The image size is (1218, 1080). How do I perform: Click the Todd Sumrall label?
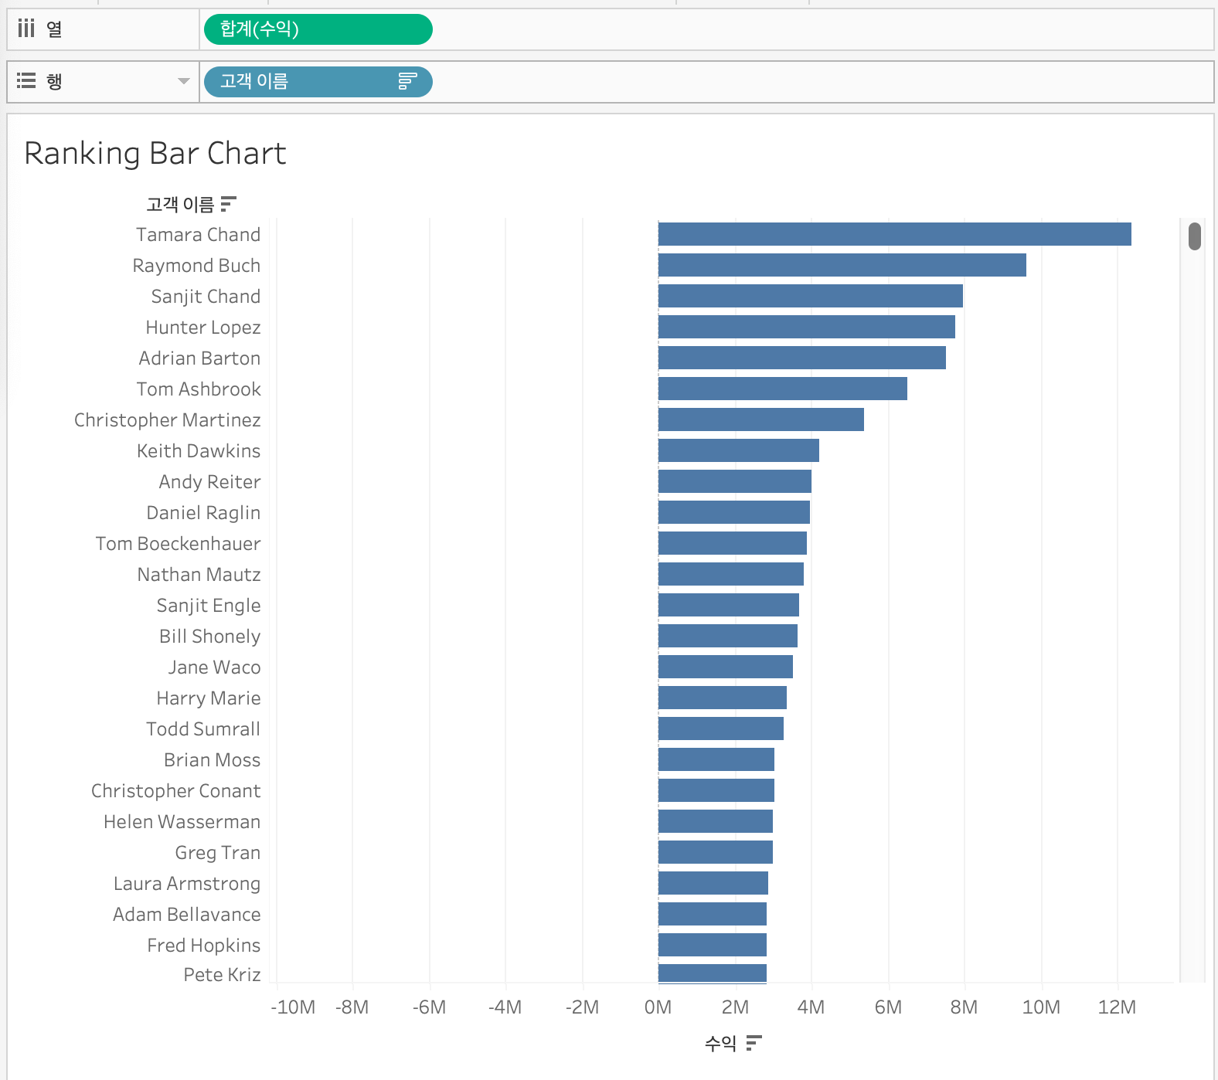tap(203, 728)
